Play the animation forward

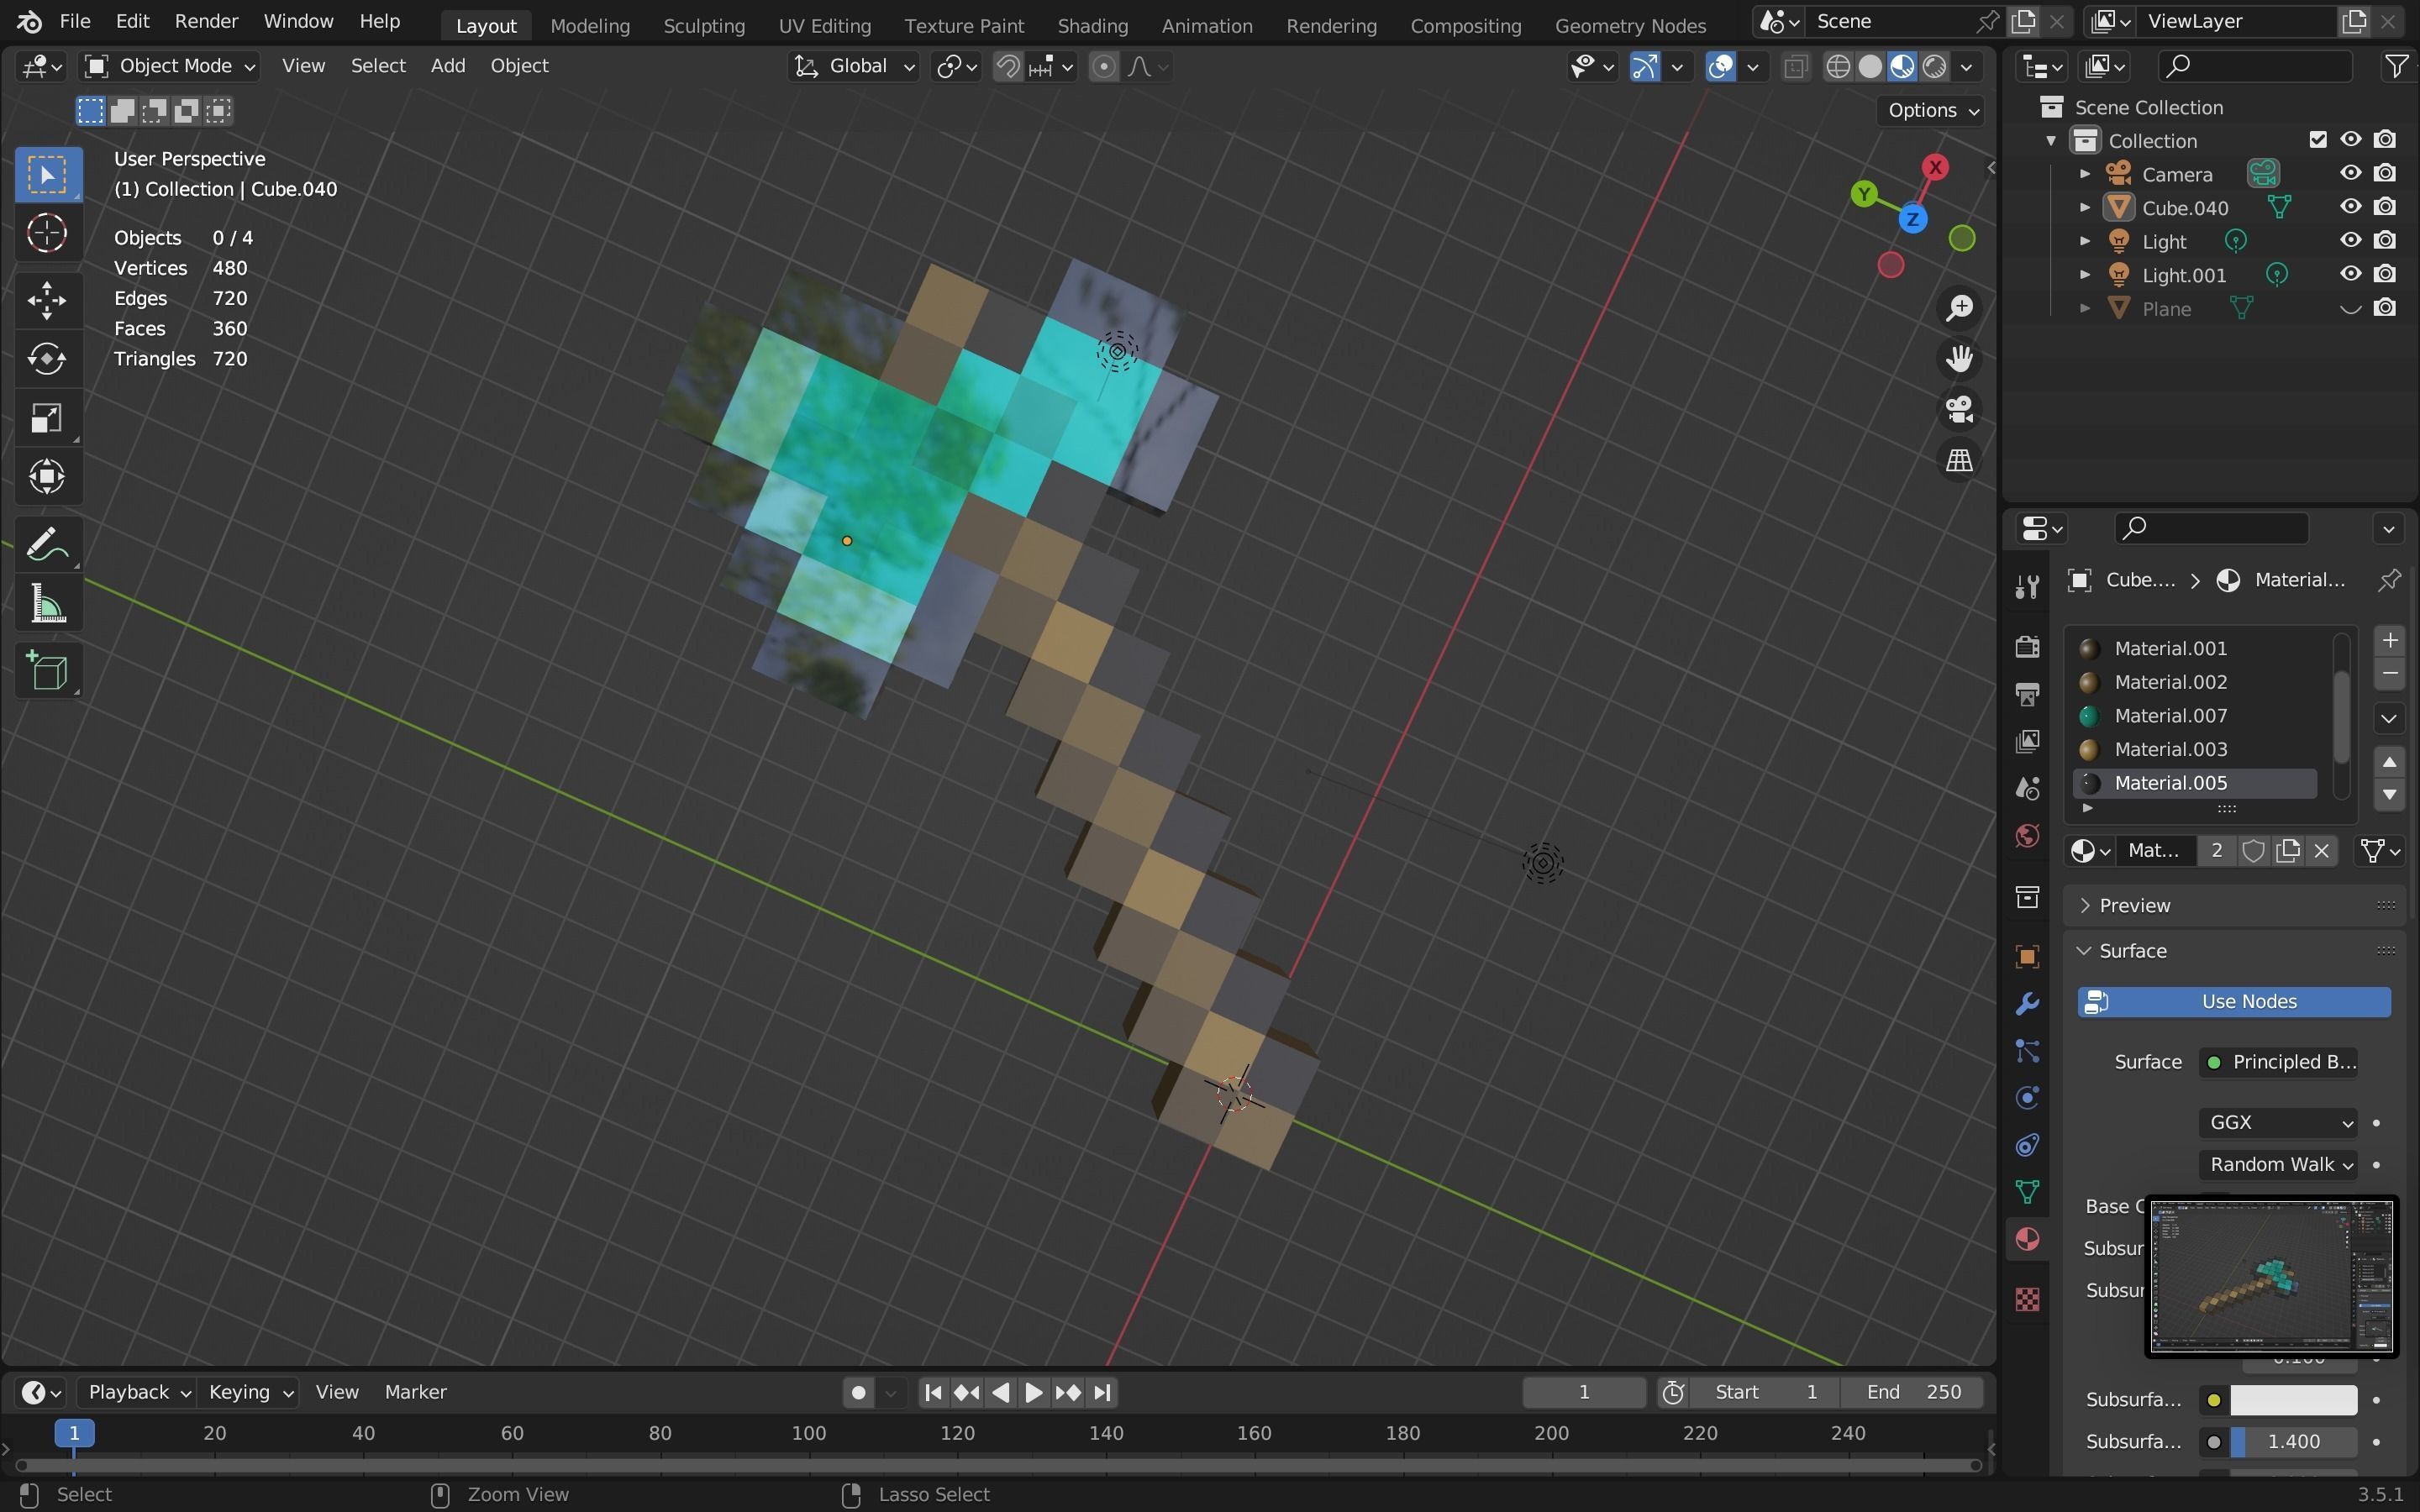pos(1034,1392)
